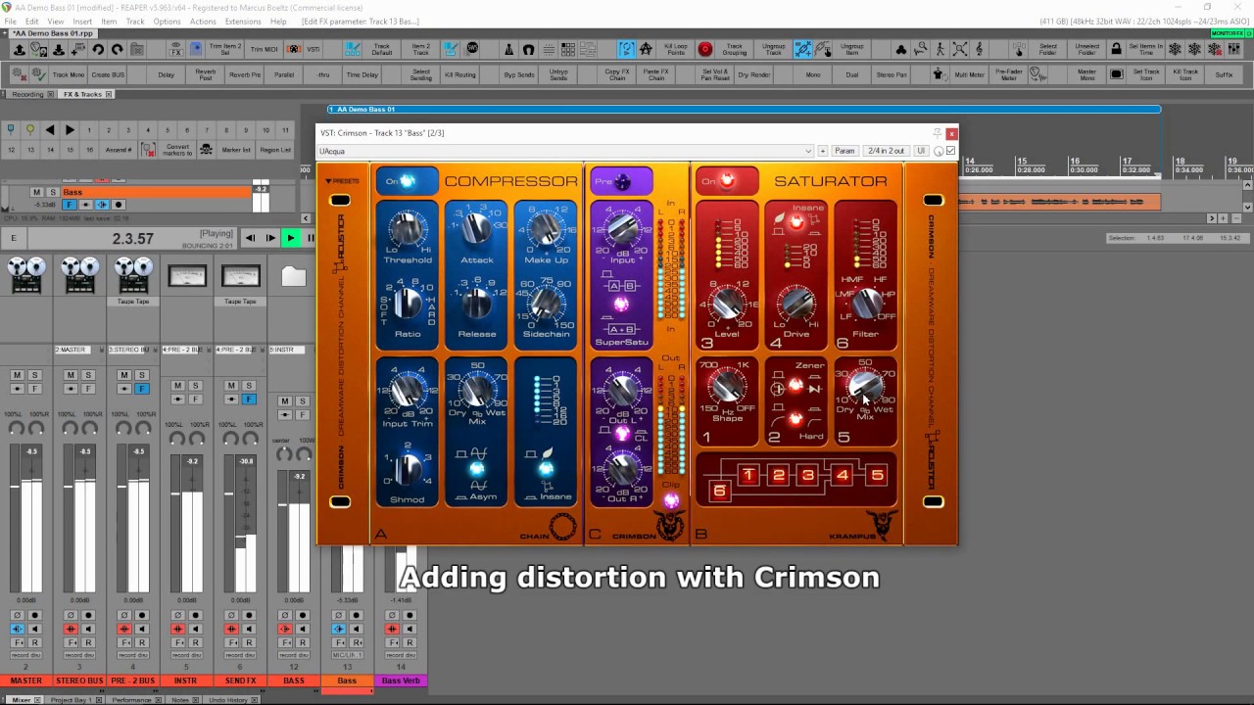Toggle the Asym switch in compressor
The image size is (1254, 705).
pyautogui.click(x=476, y=470)
